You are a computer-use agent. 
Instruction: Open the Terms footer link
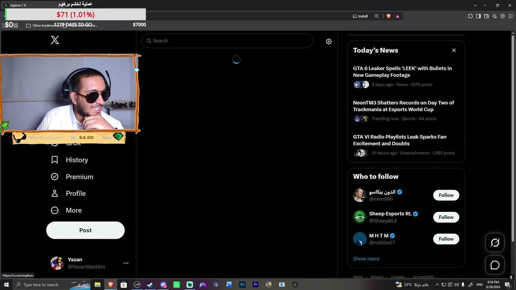pos(358,277)
